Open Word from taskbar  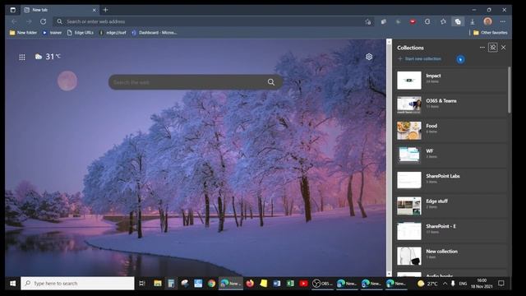(x=276, y=284)
